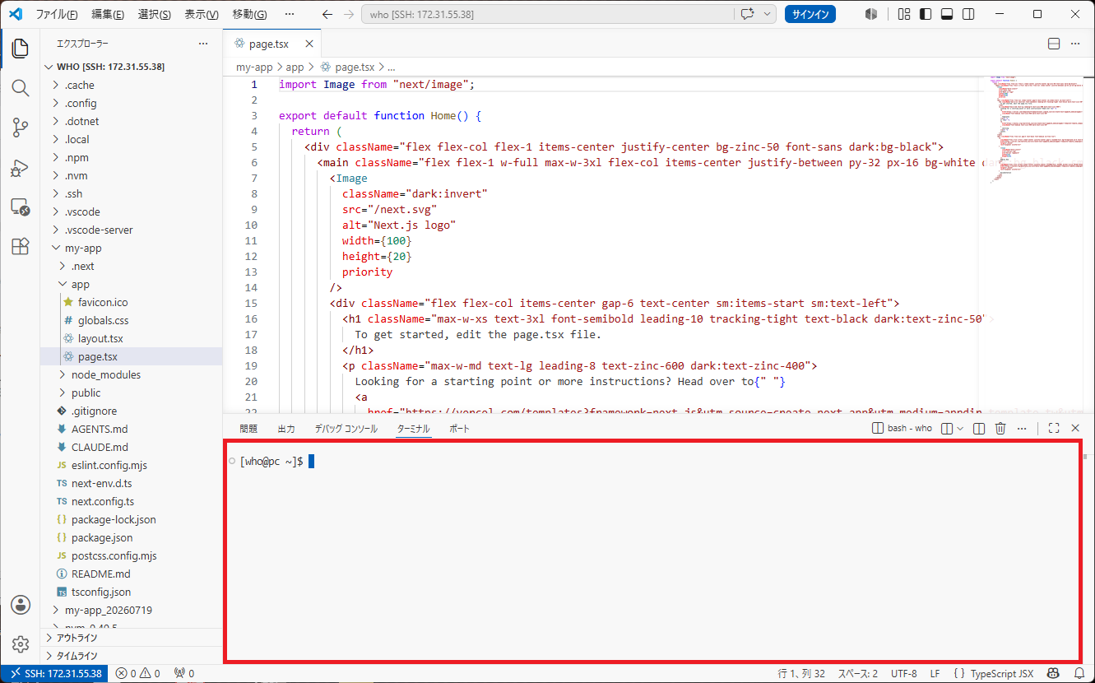The image size is (1095, 683).
Task: Open the 編集(E) menu
Action: coord(108,14)
